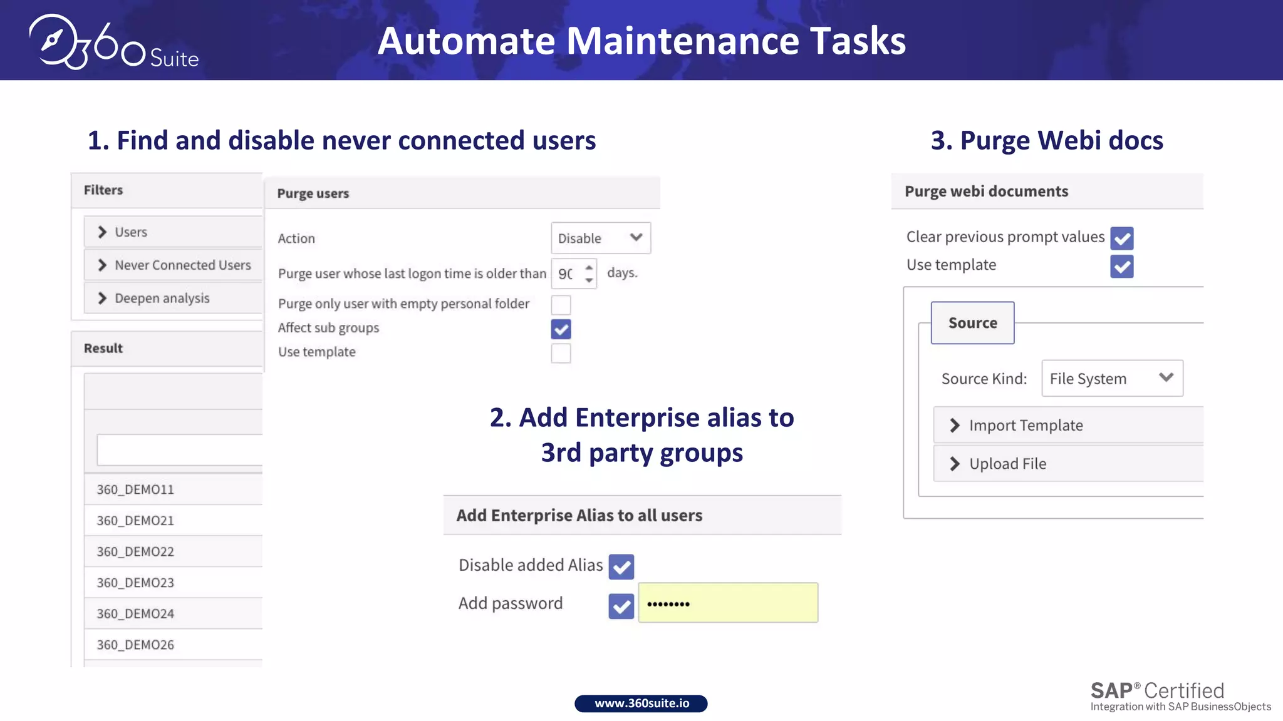The width and height of the screenshot is (1283, 721).
Task: Expand the Never Connected Users filter
Action: (174, 265)
